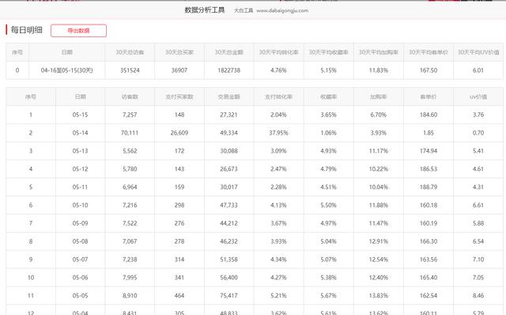Click the 30天平均加购率 column header
This screenshot has width=506, height=315.
point(379,52)
